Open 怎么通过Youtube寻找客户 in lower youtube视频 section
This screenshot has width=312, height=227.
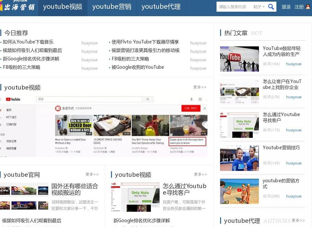[184, 189]
